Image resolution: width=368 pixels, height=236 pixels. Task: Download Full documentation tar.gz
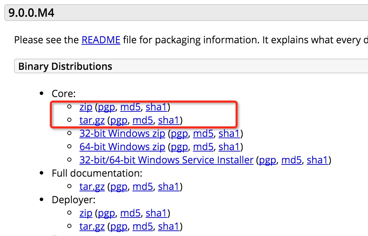tap(92, 187)
